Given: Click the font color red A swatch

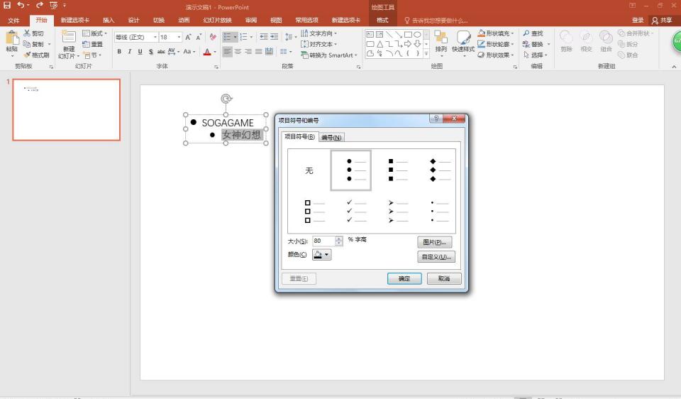Looking at the screenshot, I should (207, 52).
